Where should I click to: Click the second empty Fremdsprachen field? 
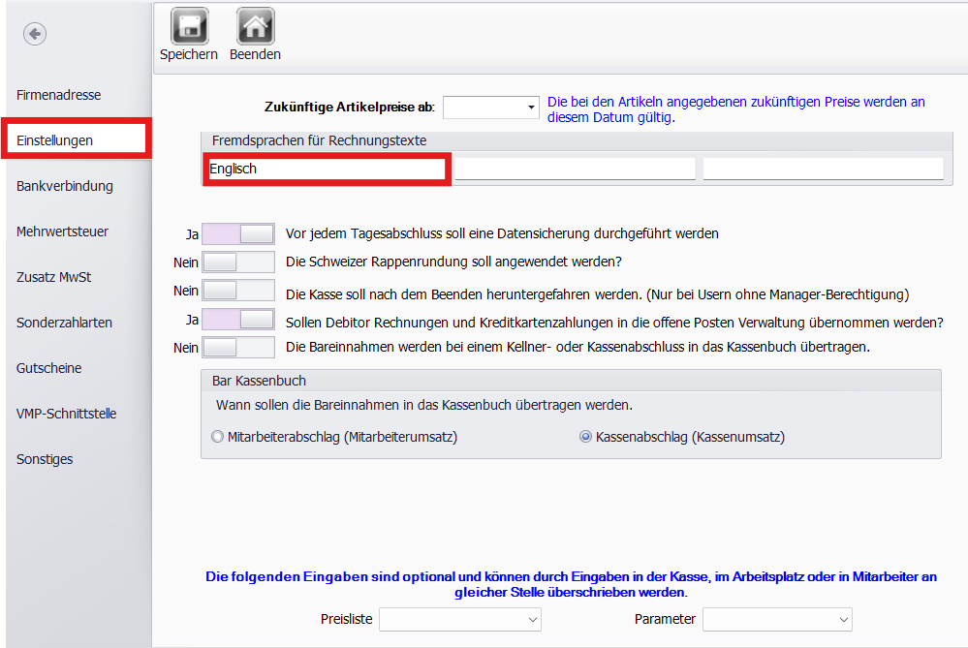click(x=574, y=168)
